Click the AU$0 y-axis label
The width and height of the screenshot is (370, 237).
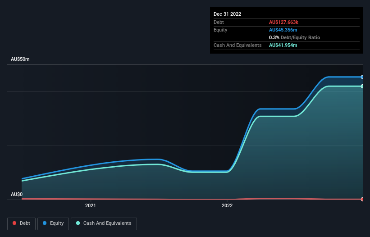coord(17,194)
